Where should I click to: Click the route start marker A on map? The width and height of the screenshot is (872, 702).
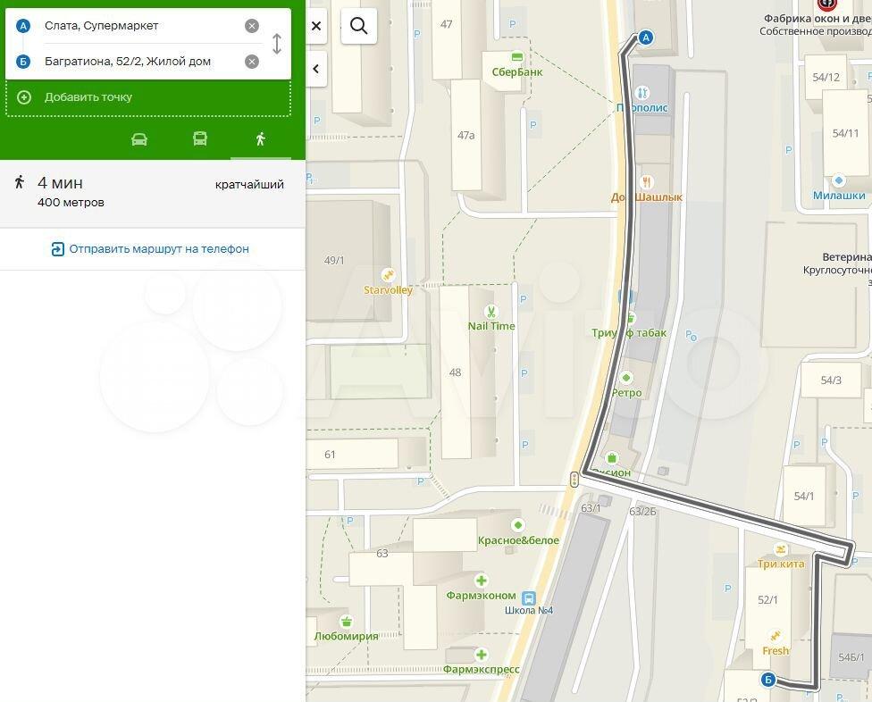tap(646, 38)
